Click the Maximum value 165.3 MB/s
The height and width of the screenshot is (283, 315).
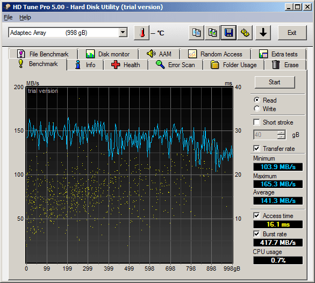click(278, 184)
